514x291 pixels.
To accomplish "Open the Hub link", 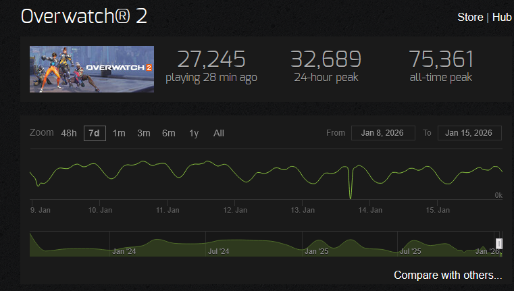I will point(502,17).
